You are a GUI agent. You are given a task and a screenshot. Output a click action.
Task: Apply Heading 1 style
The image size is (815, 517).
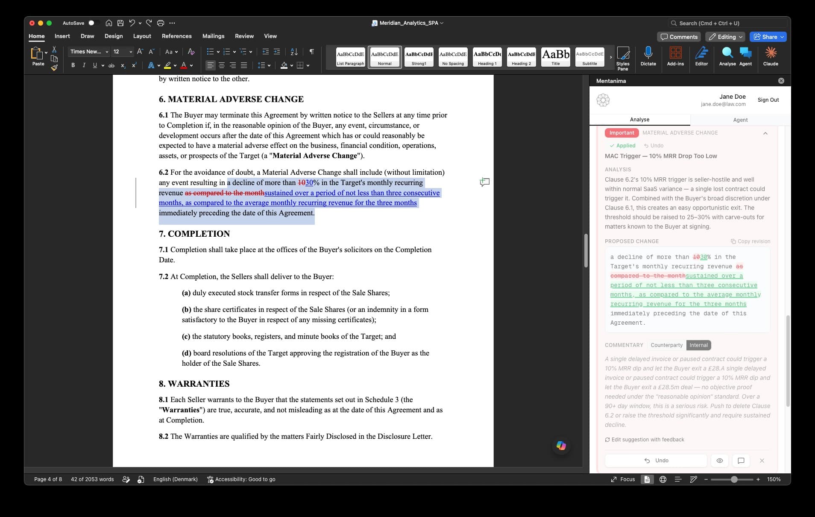[x=487, y=57]
